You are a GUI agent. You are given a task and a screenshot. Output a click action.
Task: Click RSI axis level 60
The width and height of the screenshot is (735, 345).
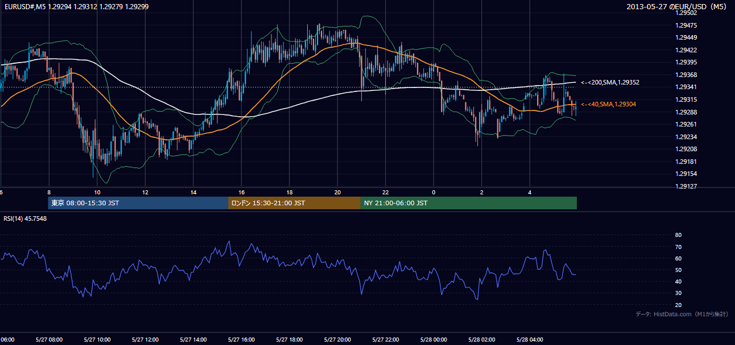click(678, 258)
